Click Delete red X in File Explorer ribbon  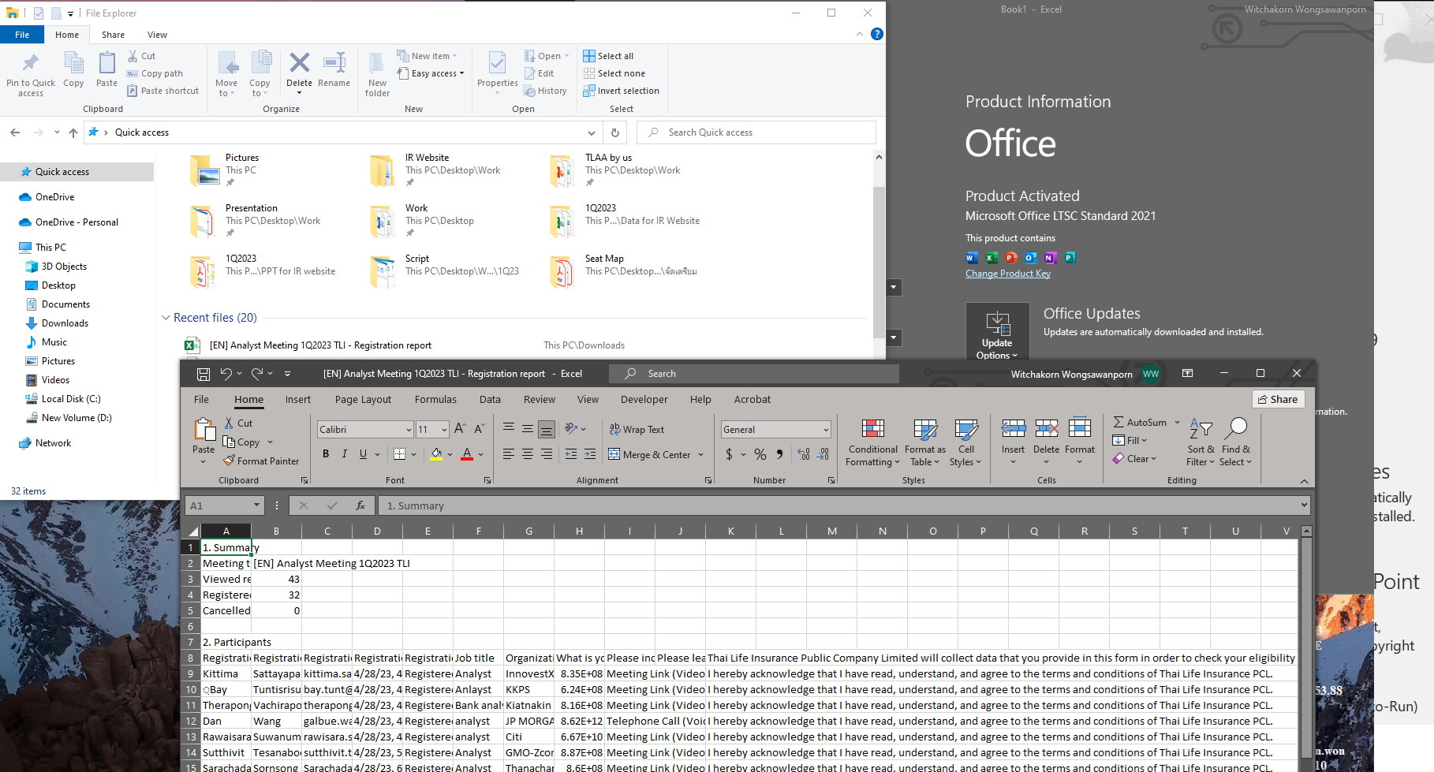299,63
